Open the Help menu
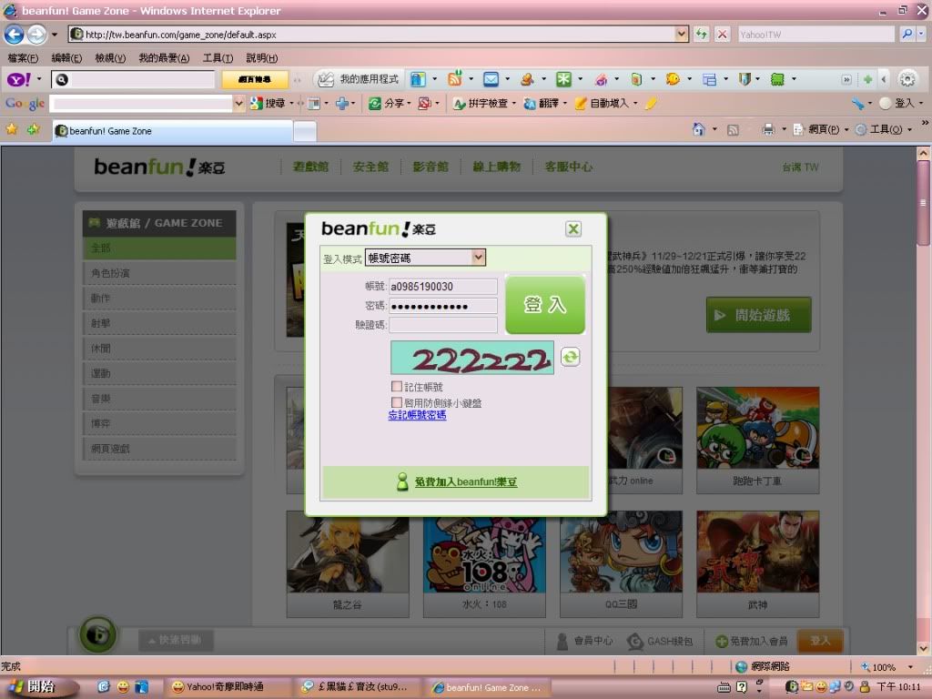This screenshot has height=699, width=932. pyautogui.click(x=262, y=57)
